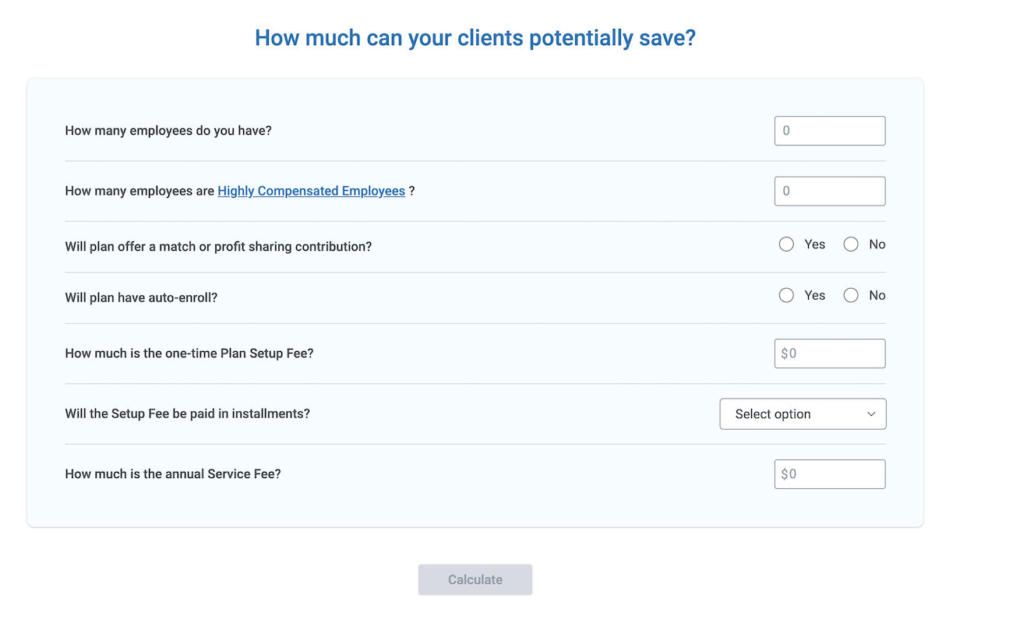The width and height of the screenshot is (1013, 619).
Task: Click the Yes label for profit sharing contribution
Action: tap(814, 244)
